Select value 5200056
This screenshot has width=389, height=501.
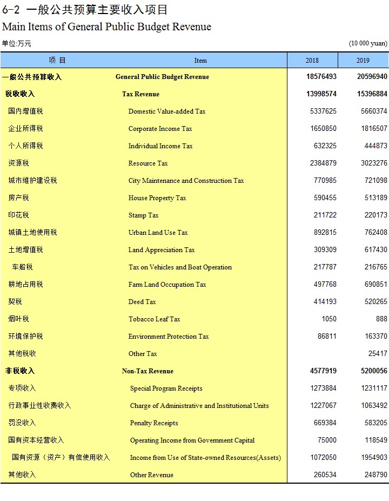coord(374,371)
